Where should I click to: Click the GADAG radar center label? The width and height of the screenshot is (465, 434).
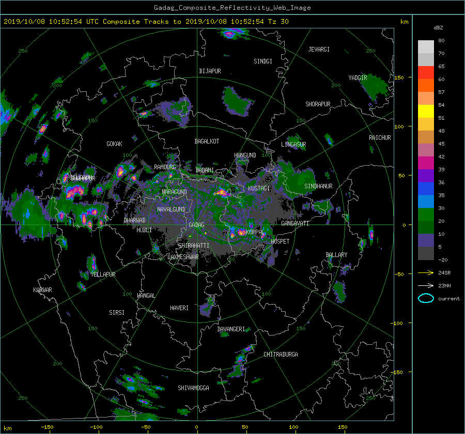pos(196,225)
